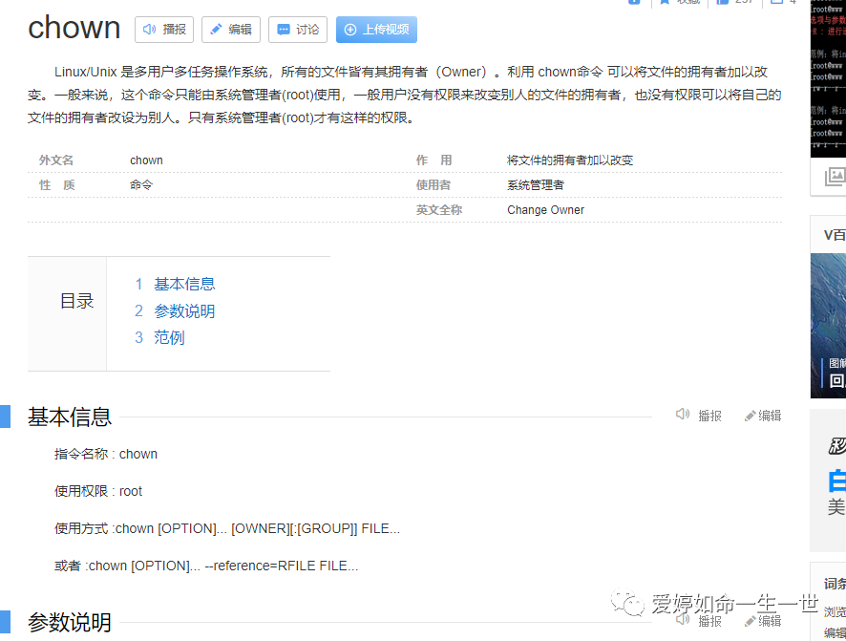Select the text 使用权限 : root
The height and width of the screenshot is (641, 846).
pos(98,491)
